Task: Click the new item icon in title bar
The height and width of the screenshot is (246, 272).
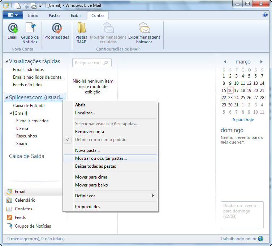Action: pyautogui.click(x=17, y=5)
